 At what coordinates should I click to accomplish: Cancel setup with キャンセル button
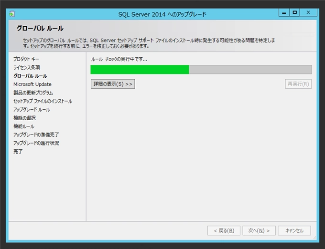tap(294, 230)
